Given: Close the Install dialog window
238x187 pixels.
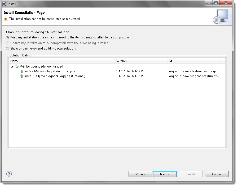Looking at the screenshot, I should click(x=226, y=3).
